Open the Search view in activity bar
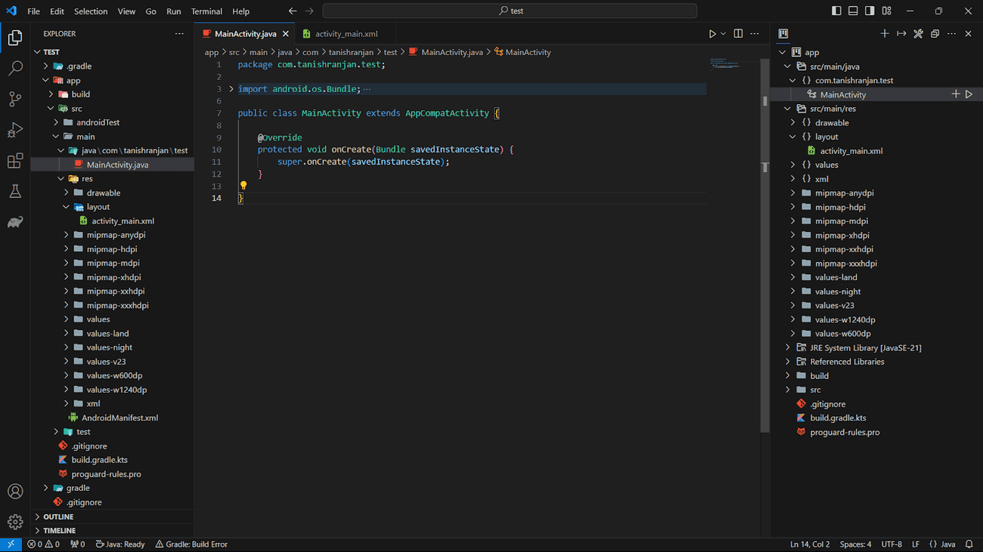 [x=15, y=68]
